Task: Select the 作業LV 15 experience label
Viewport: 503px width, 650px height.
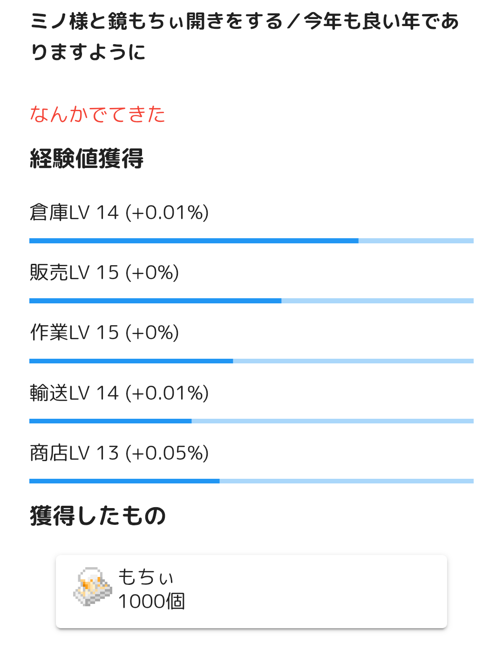Action: pos(104,333)
